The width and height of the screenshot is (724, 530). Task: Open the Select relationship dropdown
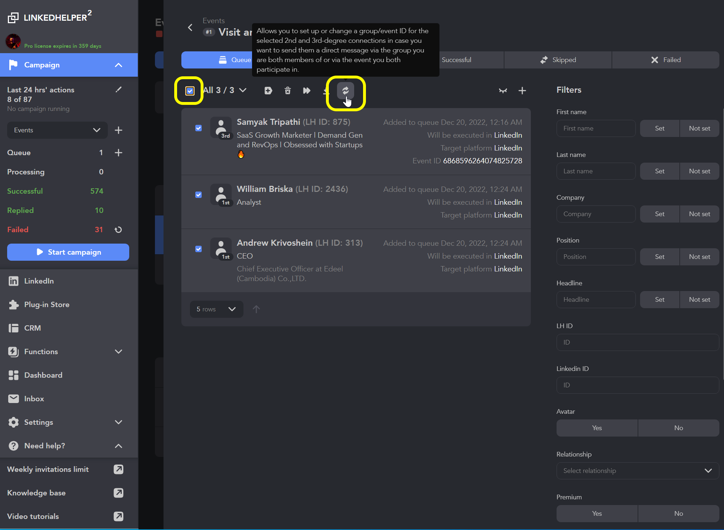(x=638, y=471)
